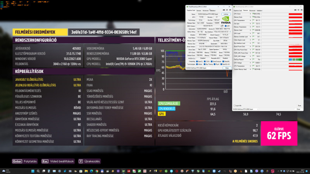
Task: Open the Google Chrome icon on the taskbar
Action: [97, 171]
